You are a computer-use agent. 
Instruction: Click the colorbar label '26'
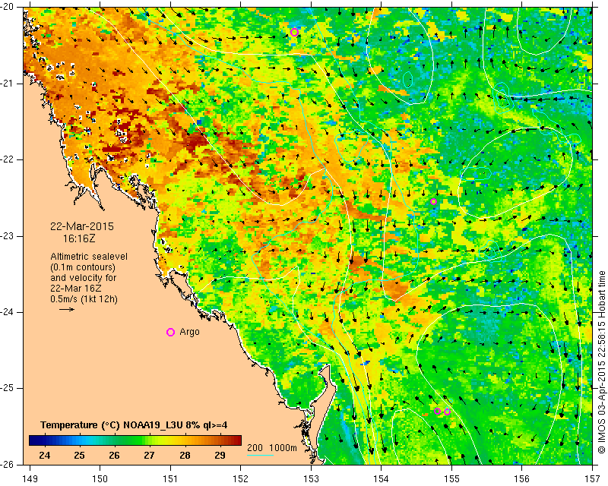(x=115, y=455)
